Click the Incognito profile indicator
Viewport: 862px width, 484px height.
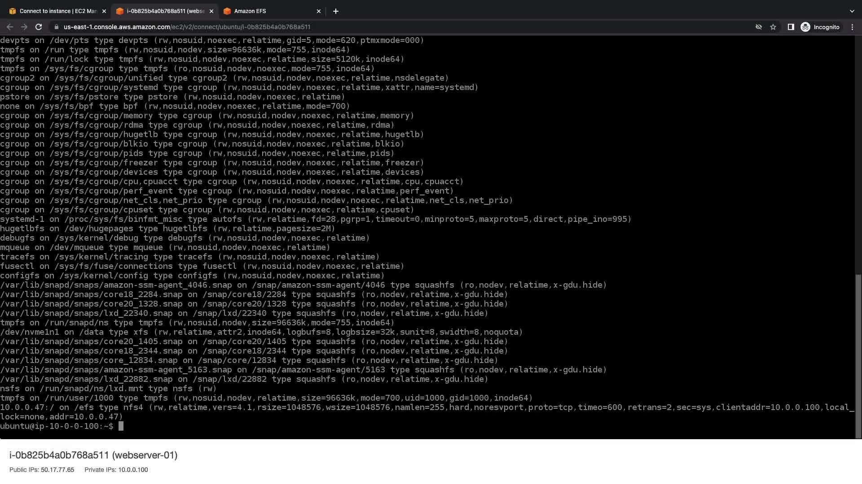(820, 27)
